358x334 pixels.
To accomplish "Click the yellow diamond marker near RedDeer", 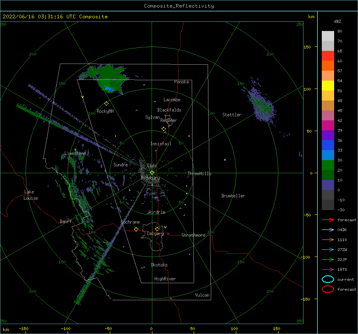I will click(x=163, y=129).
